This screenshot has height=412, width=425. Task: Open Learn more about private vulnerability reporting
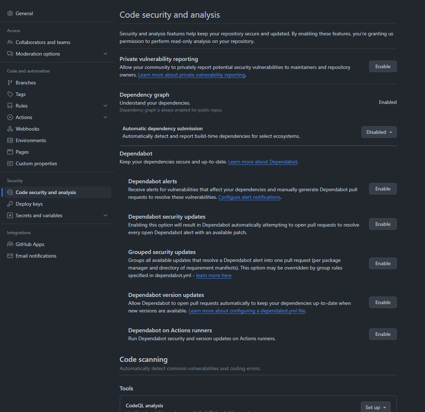[x=192, y=75]
